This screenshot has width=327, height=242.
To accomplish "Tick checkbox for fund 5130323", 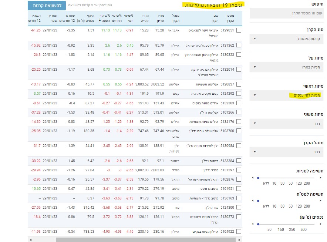I will [x=239, y=54].
